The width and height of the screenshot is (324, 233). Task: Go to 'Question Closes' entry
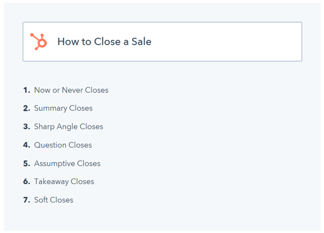click(x=63, y=145)
